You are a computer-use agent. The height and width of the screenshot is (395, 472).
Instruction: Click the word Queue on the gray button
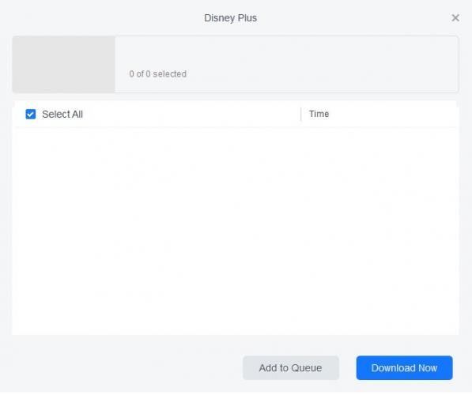(x=307, y=368)
